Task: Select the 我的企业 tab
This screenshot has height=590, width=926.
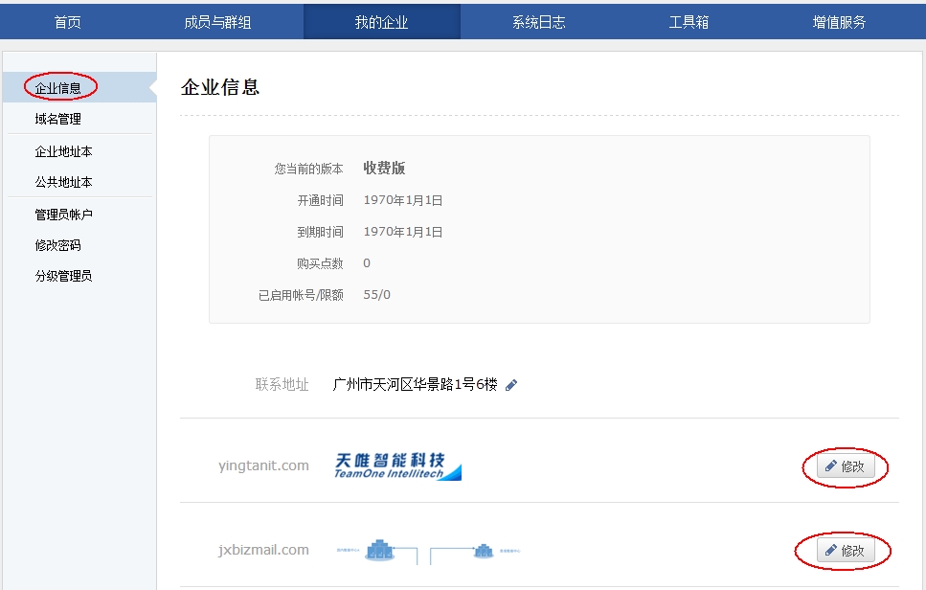Action: point(381,22)
